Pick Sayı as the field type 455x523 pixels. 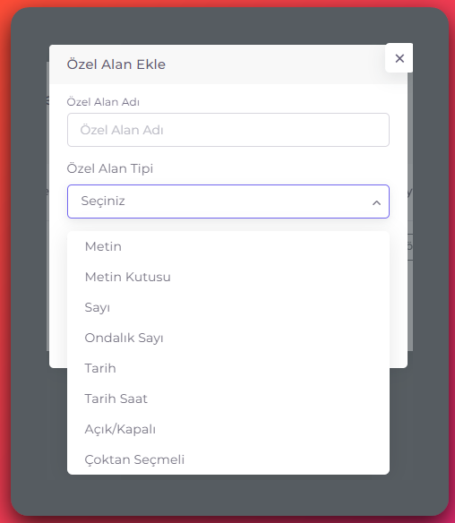pyautogui.click(x=228, y=307)
